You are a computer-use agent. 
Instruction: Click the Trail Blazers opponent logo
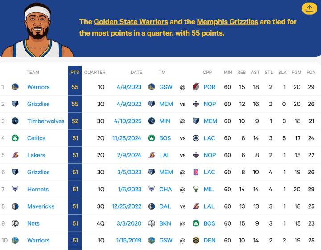tap(196, 87)
